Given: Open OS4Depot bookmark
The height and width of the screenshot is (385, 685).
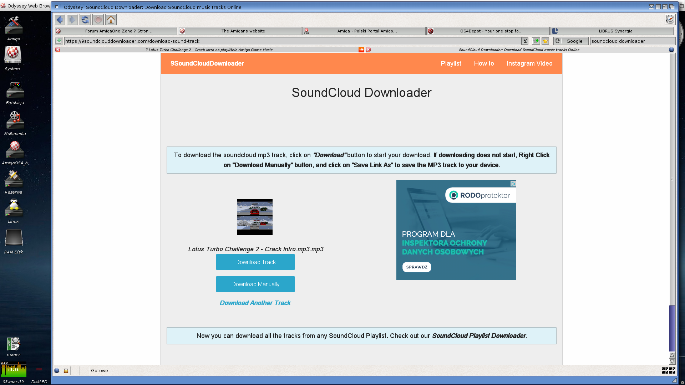Looking at the screenshot, I should click(x=488, y=31).
